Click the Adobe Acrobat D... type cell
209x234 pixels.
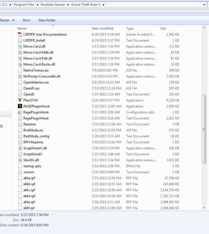point(140,34)
